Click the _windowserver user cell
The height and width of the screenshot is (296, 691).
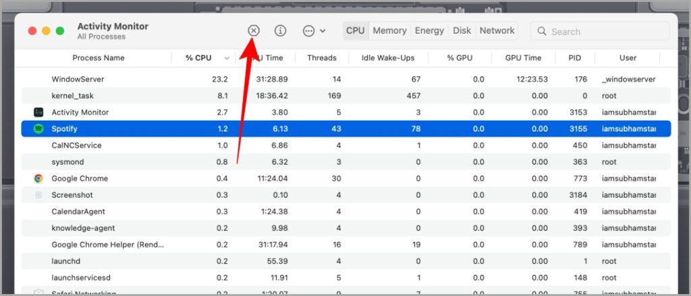[628, 80]
